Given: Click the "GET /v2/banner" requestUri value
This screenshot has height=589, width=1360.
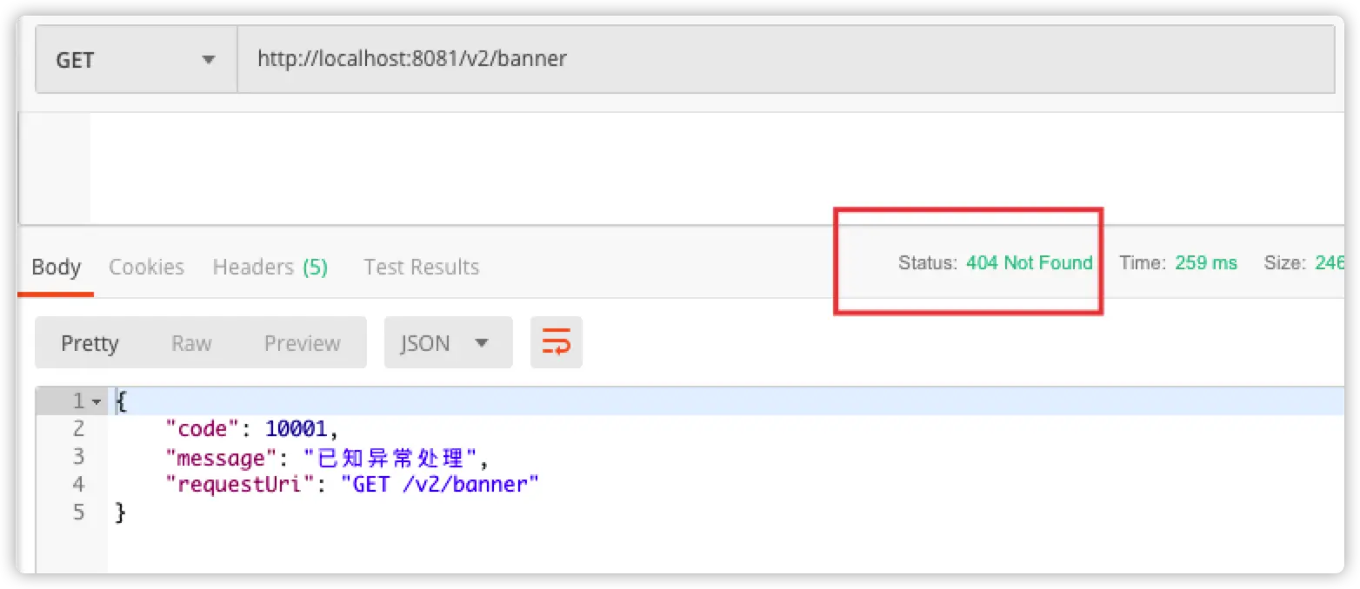Looking at the screenshot, I should (440, 485).
